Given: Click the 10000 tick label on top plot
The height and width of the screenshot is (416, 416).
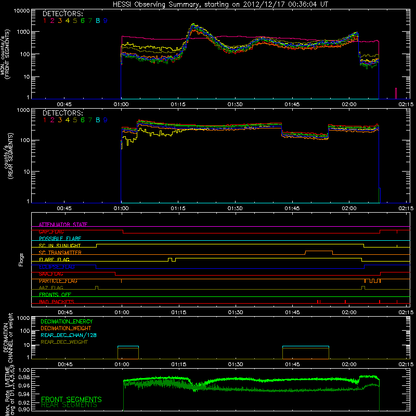Looking at the screenshot, I should [22, 11].
